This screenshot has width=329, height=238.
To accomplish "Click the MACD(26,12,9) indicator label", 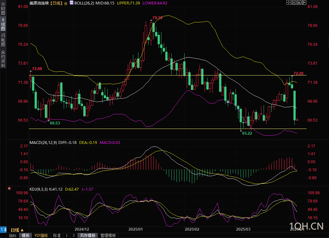I will (43, 142).
